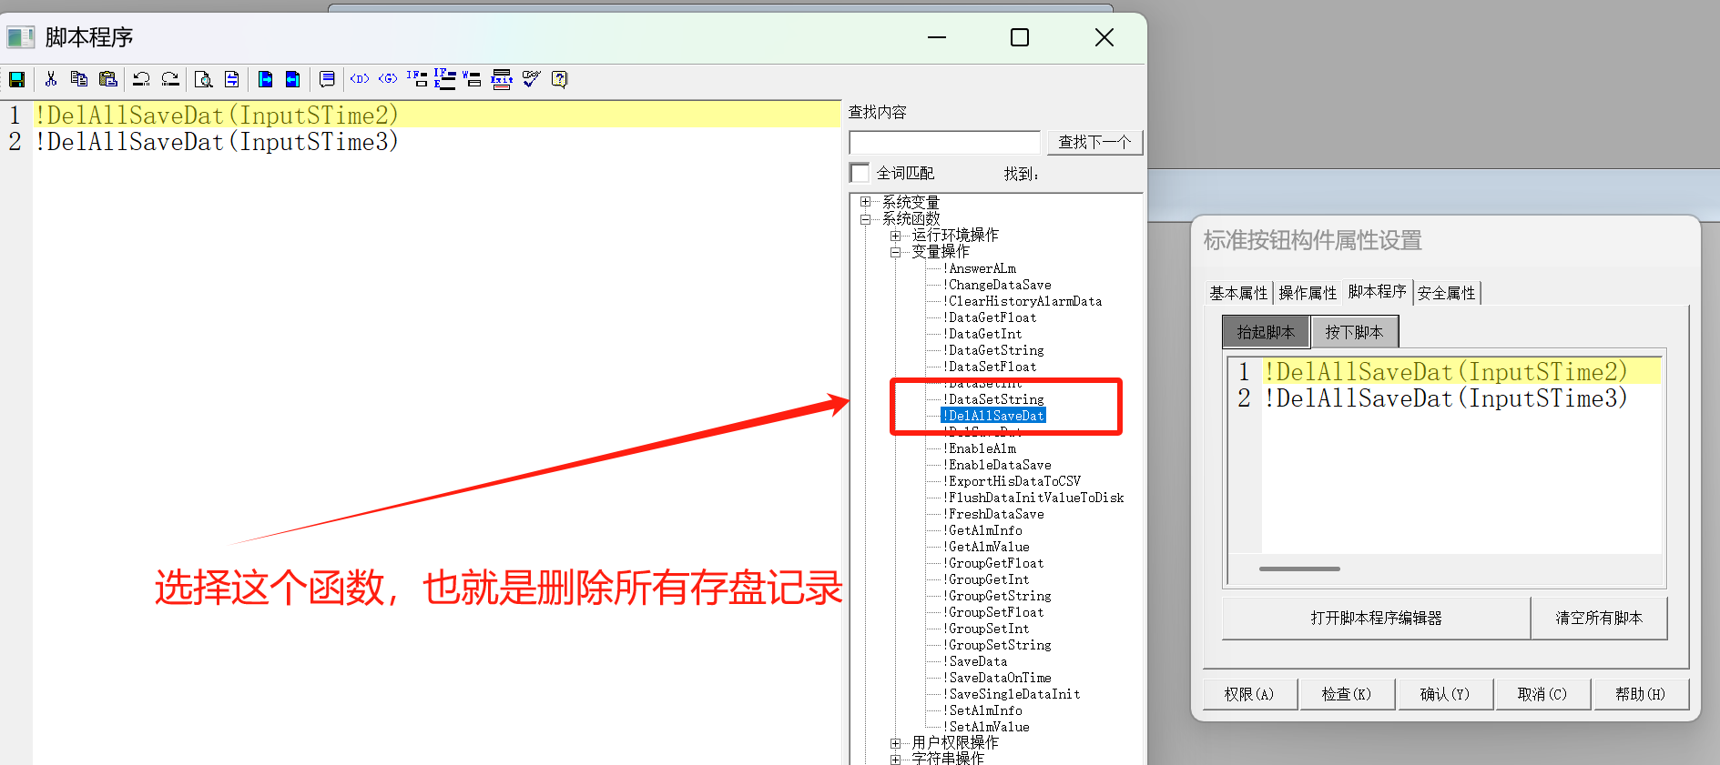Click the 取消(C) button
The image size is (1720, 765).
(1542, 694)
